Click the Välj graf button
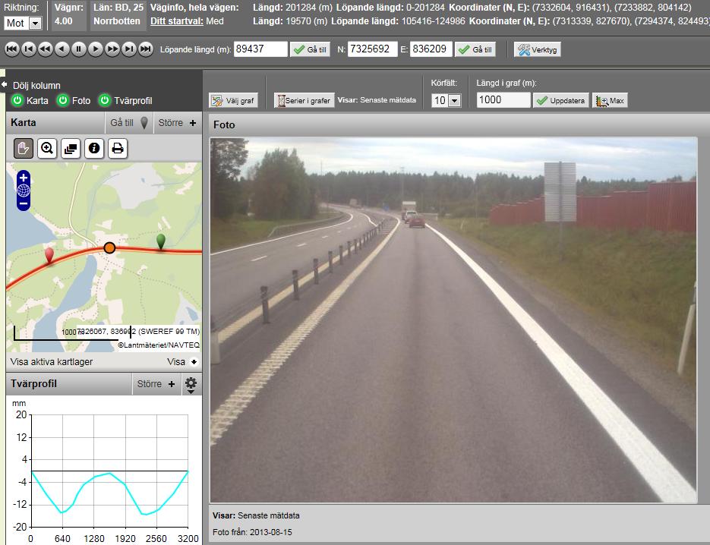Viewport: 710px width, 545px height. tap(233, 100)
